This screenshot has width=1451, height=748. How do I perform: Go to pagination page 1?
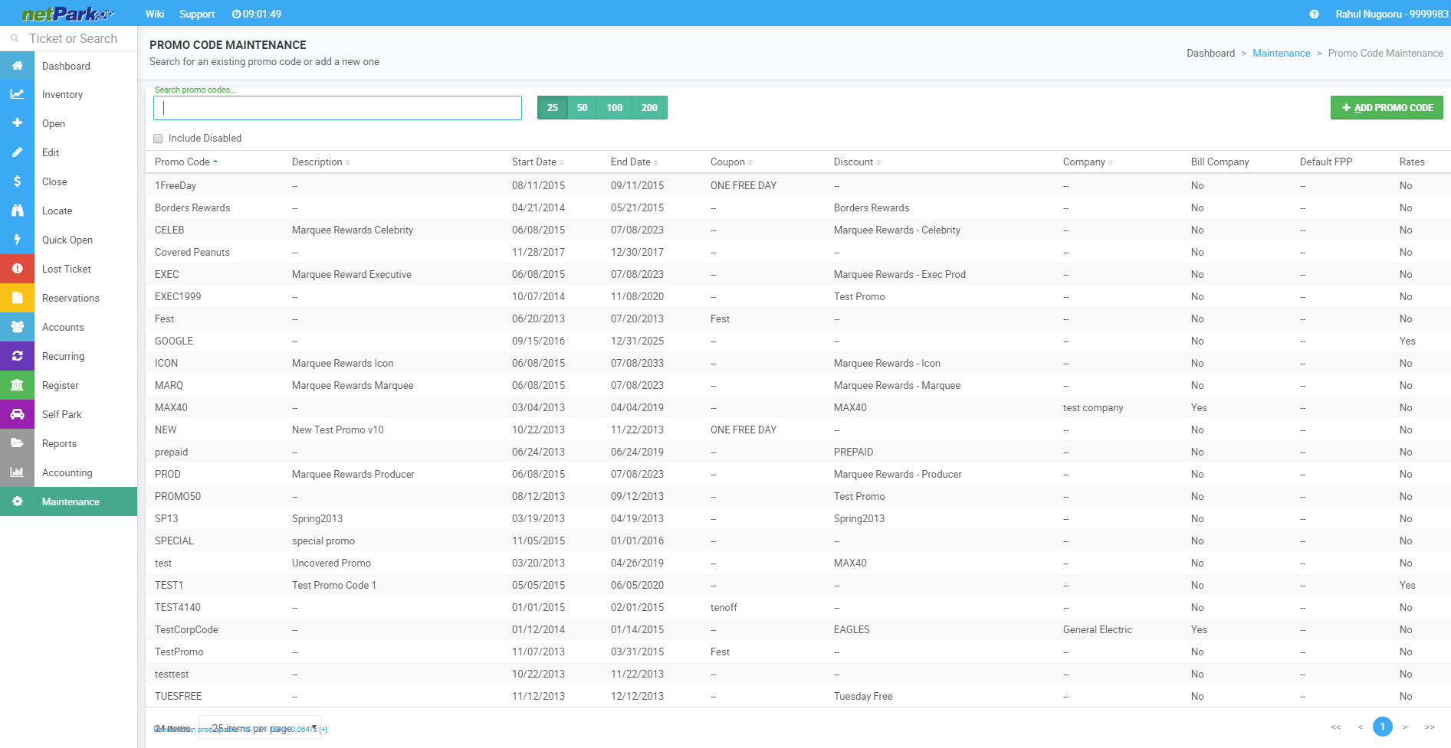click(x=1382, y=727)
